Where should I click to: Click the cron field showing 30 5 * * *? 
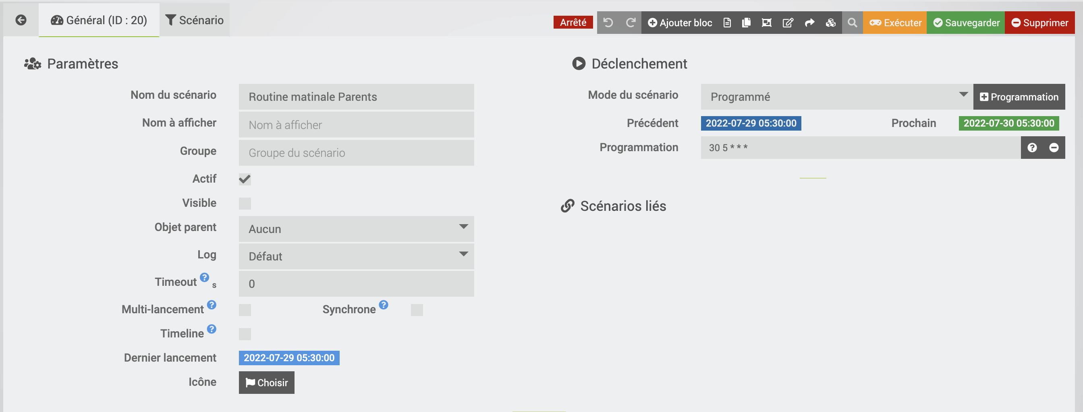pyautogui.click(x=861, y=148)
